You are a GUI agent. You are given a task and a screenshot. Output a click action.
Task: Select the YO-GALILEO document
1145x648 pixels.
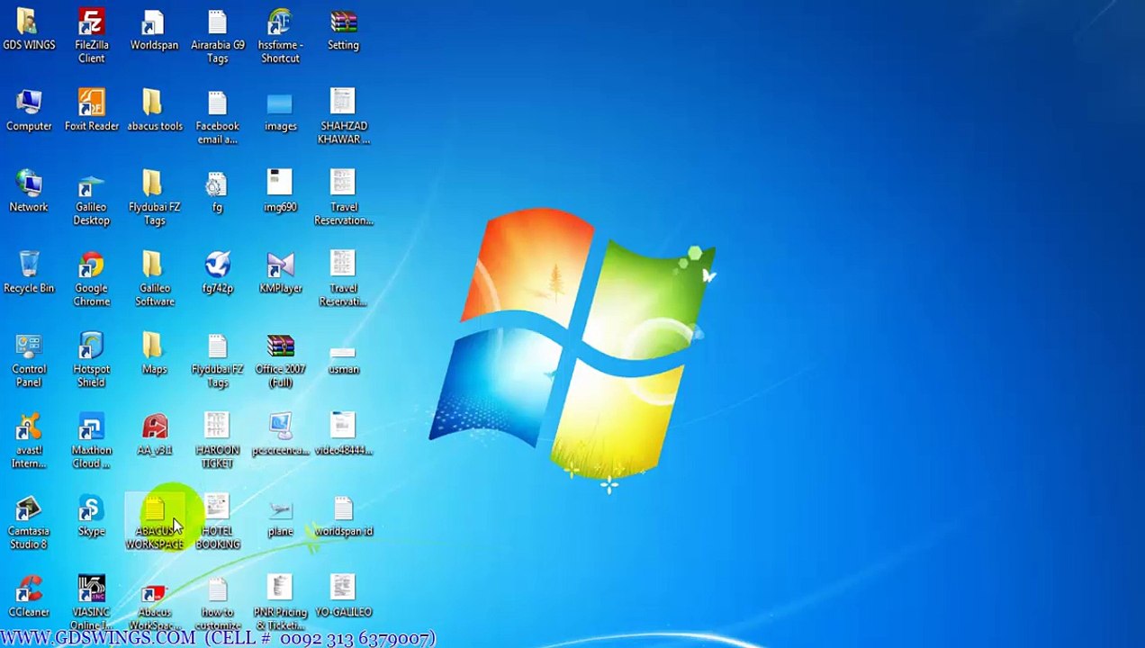[343, 597]
